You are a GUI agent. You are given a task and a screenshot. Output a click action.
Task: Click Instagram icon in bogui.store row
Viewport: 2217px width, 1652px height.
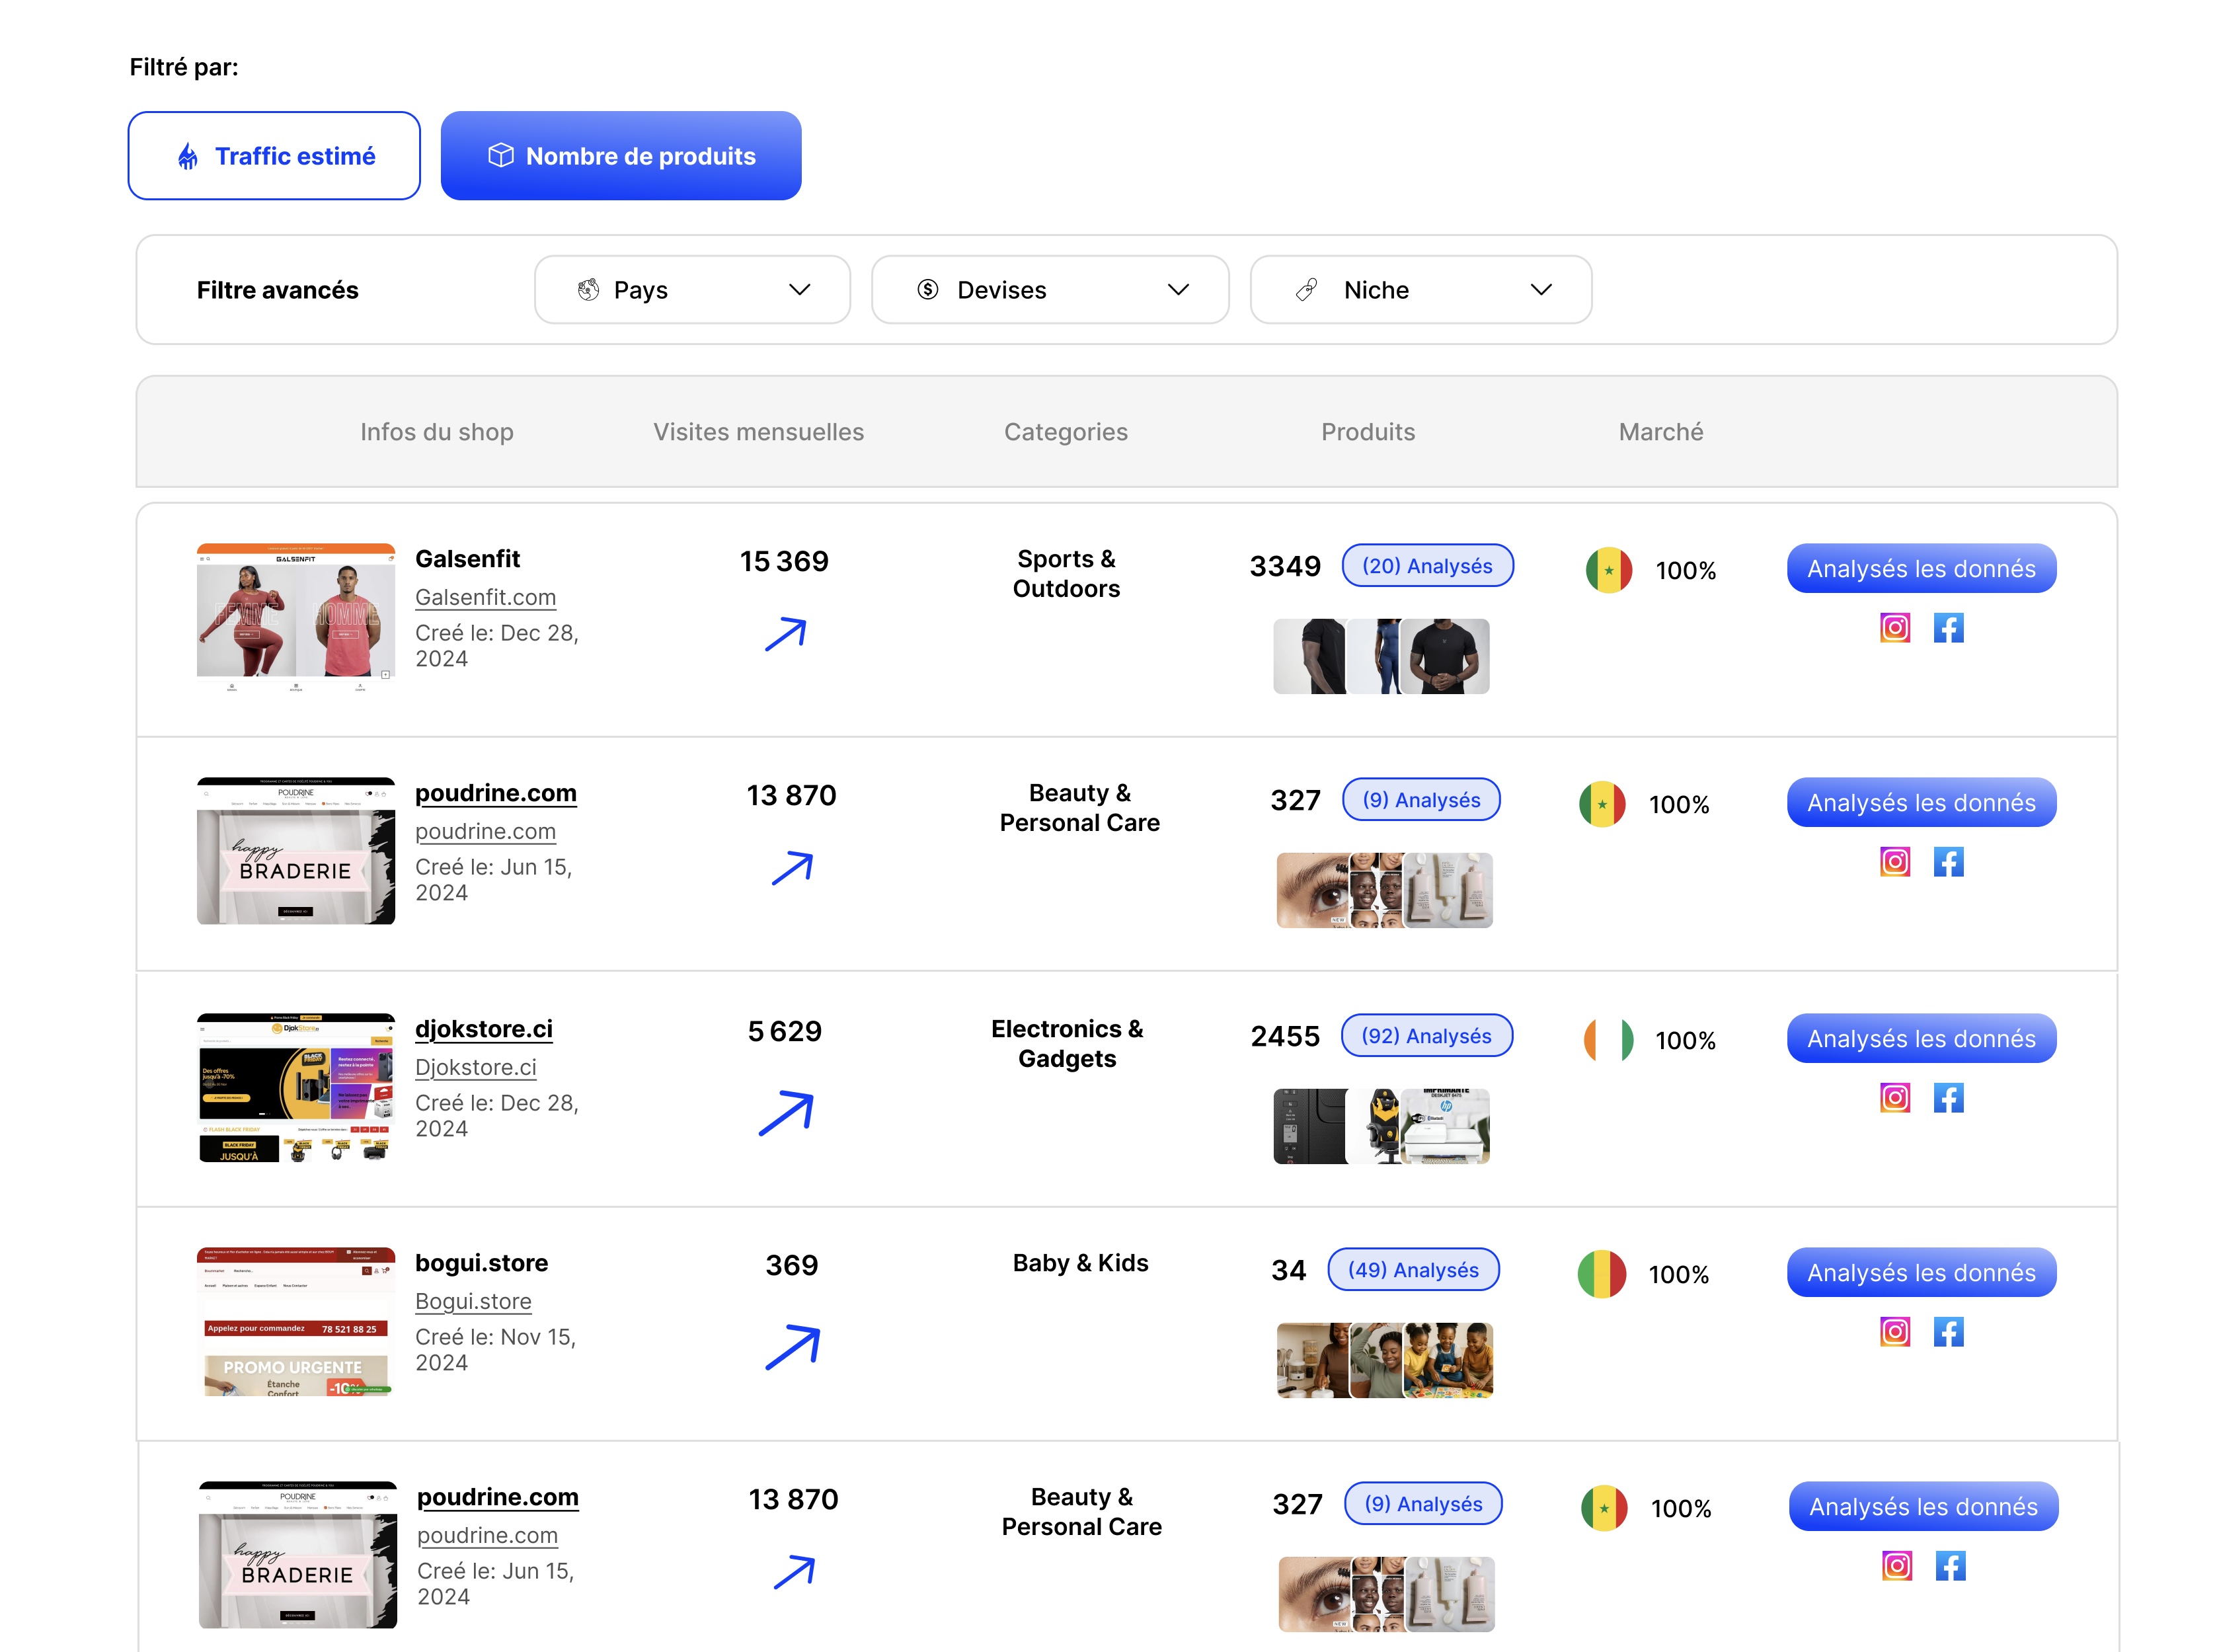(1894, 1332)
